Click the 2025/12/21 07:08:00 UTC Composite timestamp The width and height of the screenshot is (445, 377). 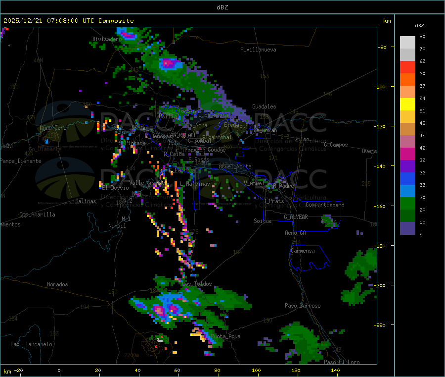(x=69, y=21)
